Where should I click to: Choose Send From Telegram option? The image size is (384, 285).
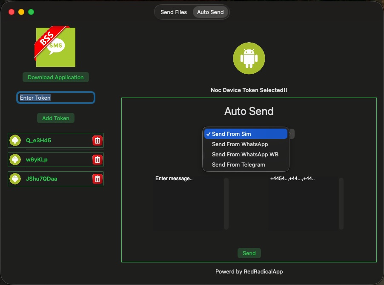click(x=246, y=165)
